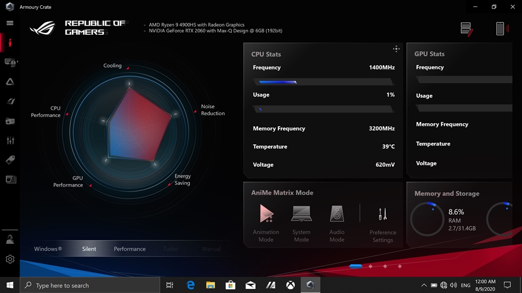Open the Settings gear in sidebar

click(10, 259)
